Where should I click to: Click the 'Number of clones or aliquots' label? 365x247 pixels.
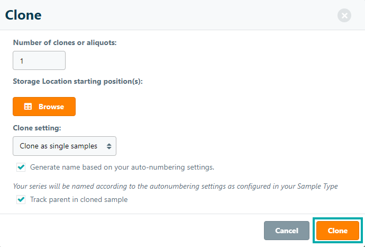(x=65, y=42)
